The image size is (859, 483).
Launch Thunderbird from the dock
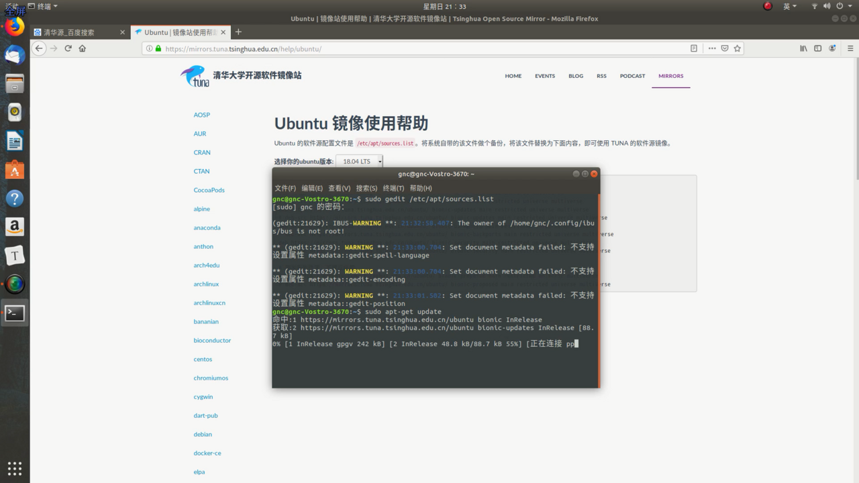15,55
